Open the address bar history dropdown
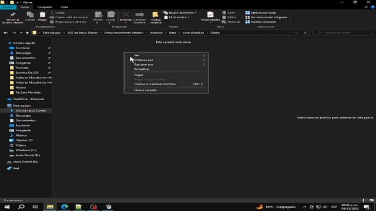 tap(296, 33)
